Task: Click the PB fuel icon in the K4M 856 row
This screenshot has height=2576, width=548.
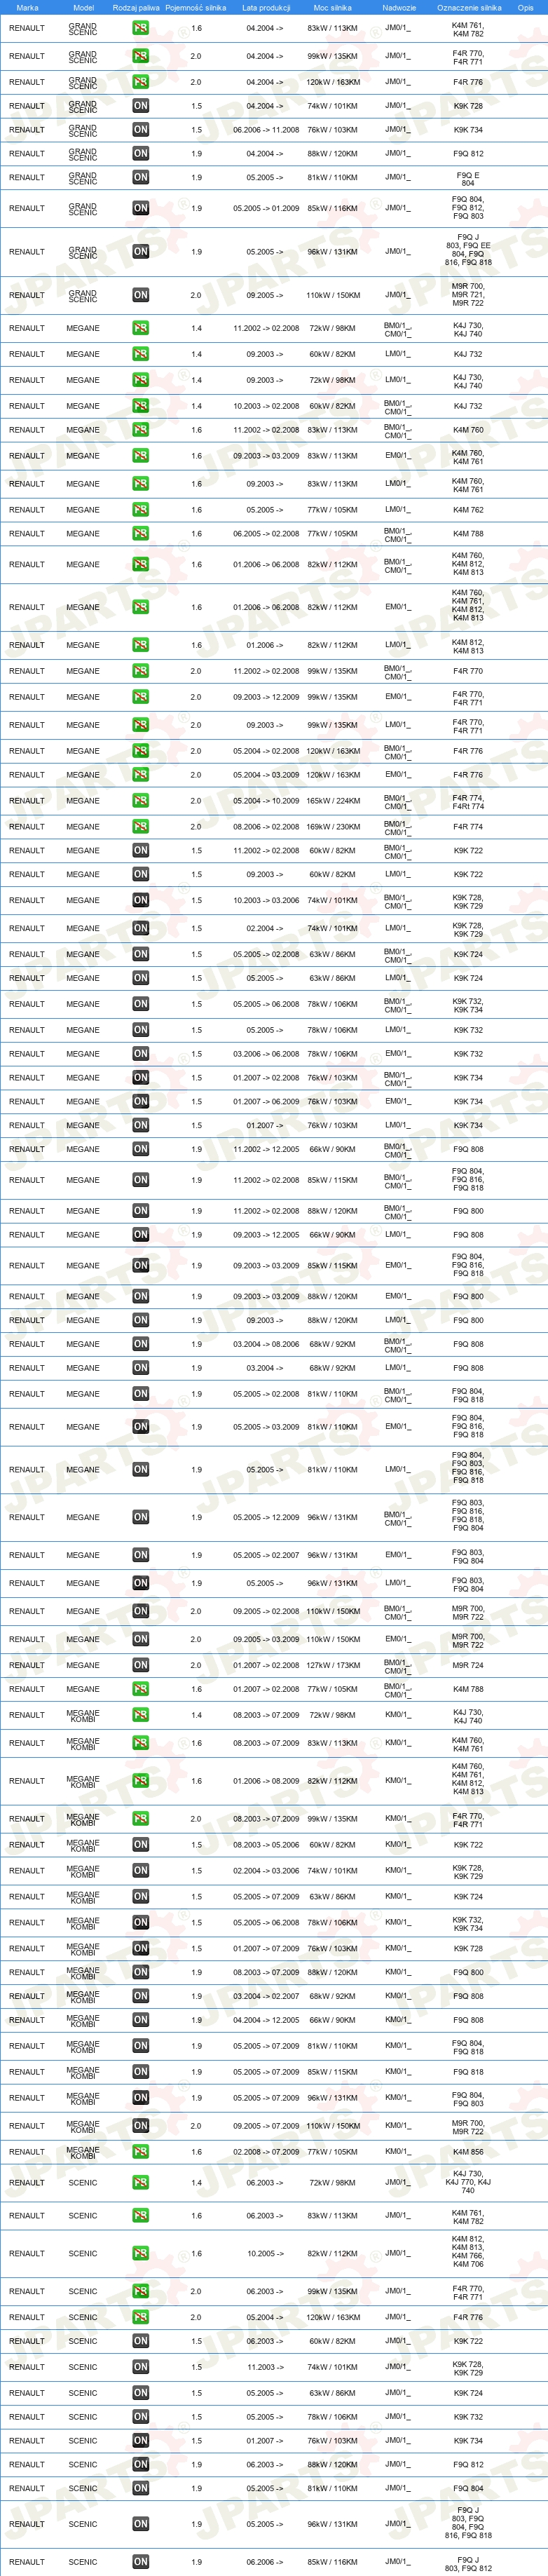Action: point(141,2151)
